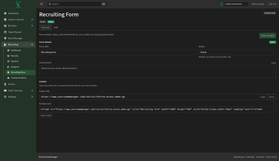Collapse the Recruiting section chevron

point(32,44)
